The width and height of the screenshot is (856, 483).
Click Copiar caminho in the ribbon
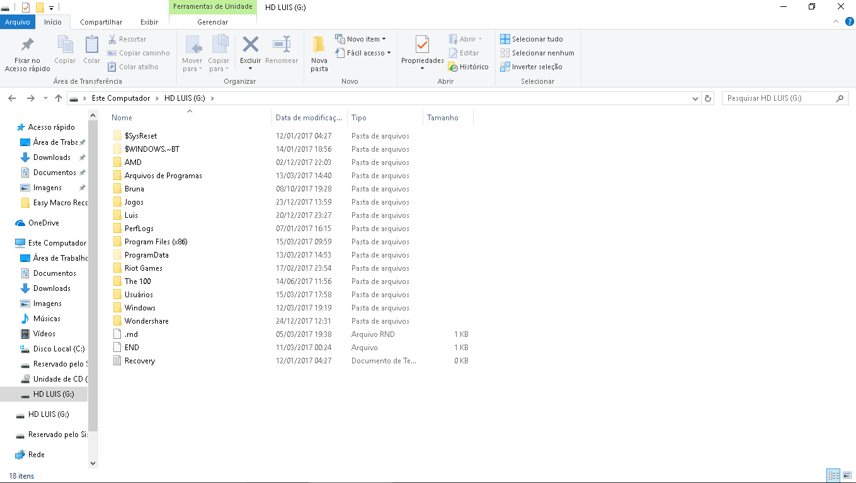click(139, 53)
